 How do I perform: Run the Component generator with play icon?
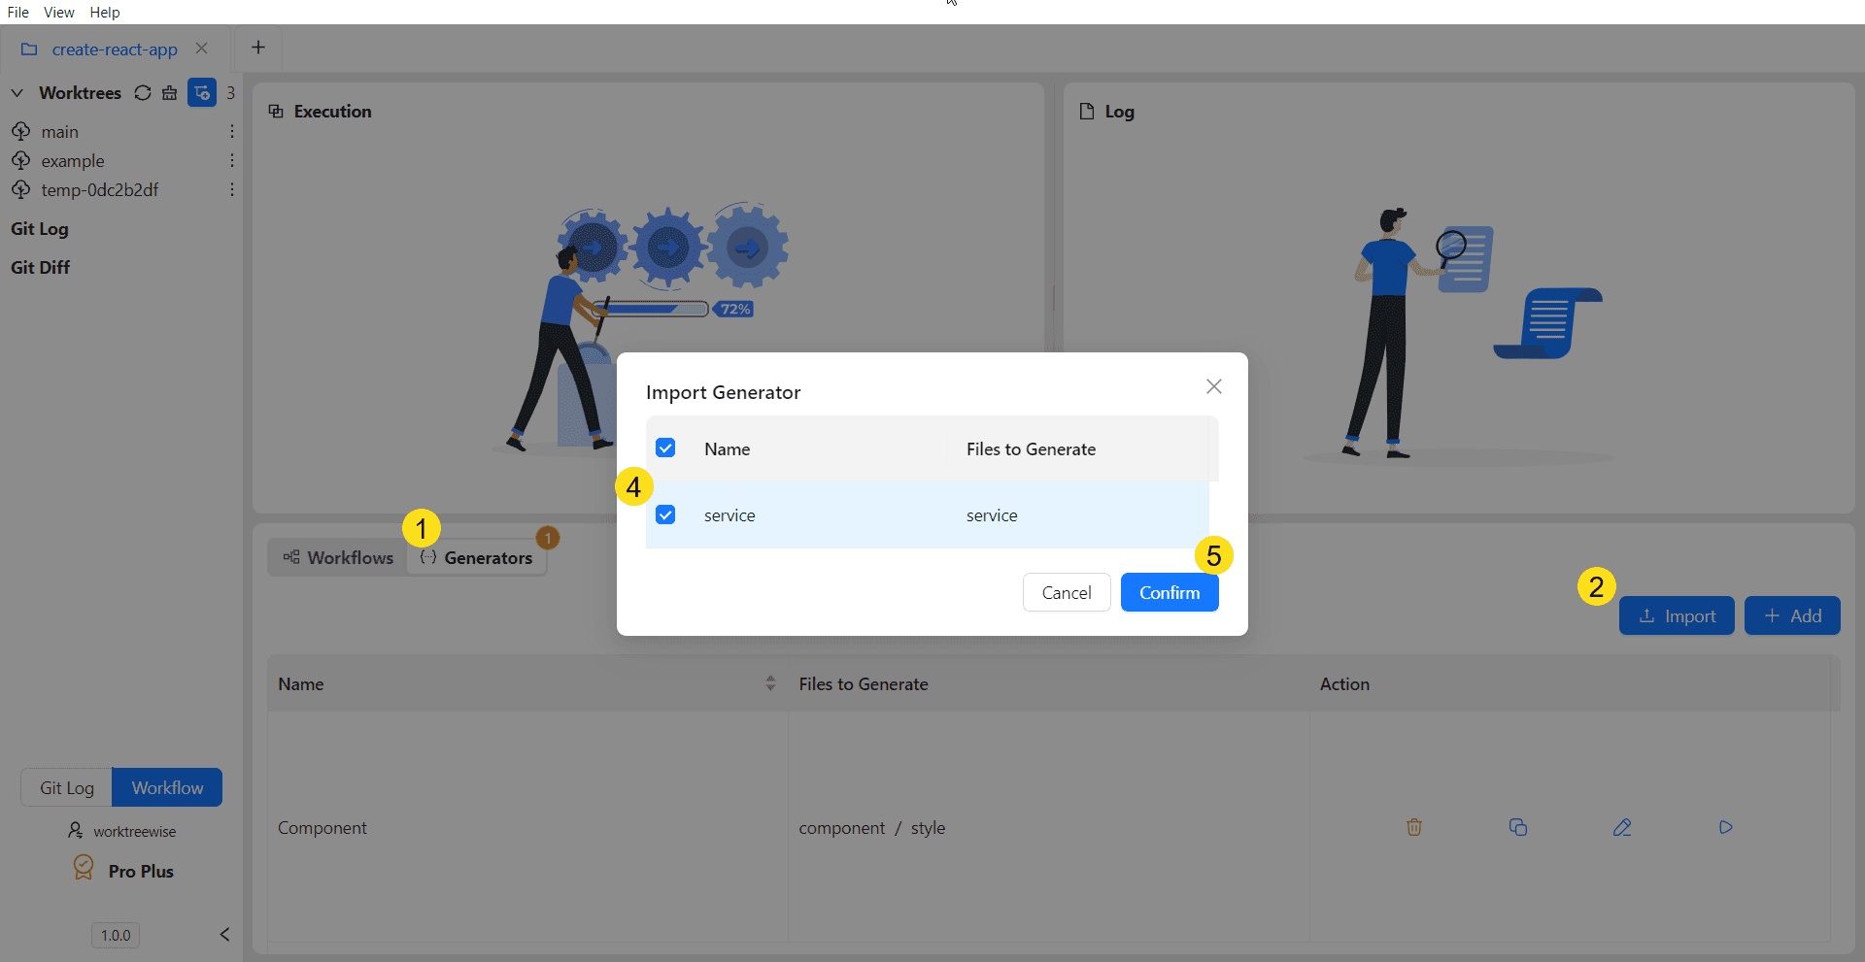pyautogui.click(x=1725, y=827)
